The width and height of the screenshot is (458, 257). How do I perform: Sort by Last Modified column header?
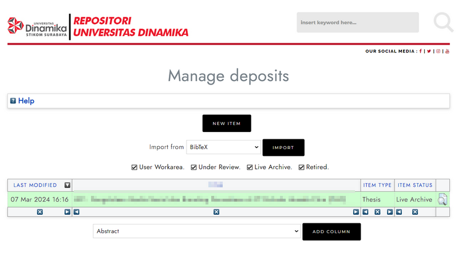[x=35, y=185]
